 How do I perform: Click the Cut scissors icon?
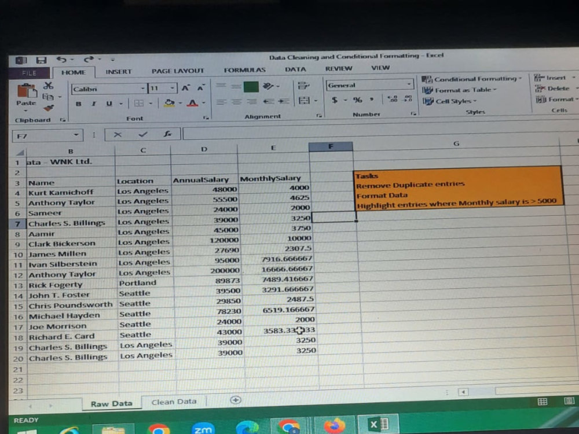click(48, 86)
